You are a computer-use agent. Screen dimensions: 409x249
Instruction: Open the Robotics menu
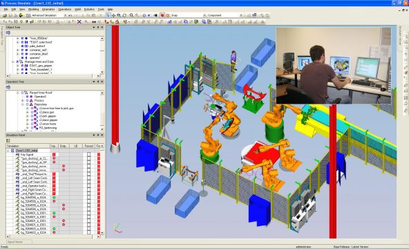pos(89,9)
